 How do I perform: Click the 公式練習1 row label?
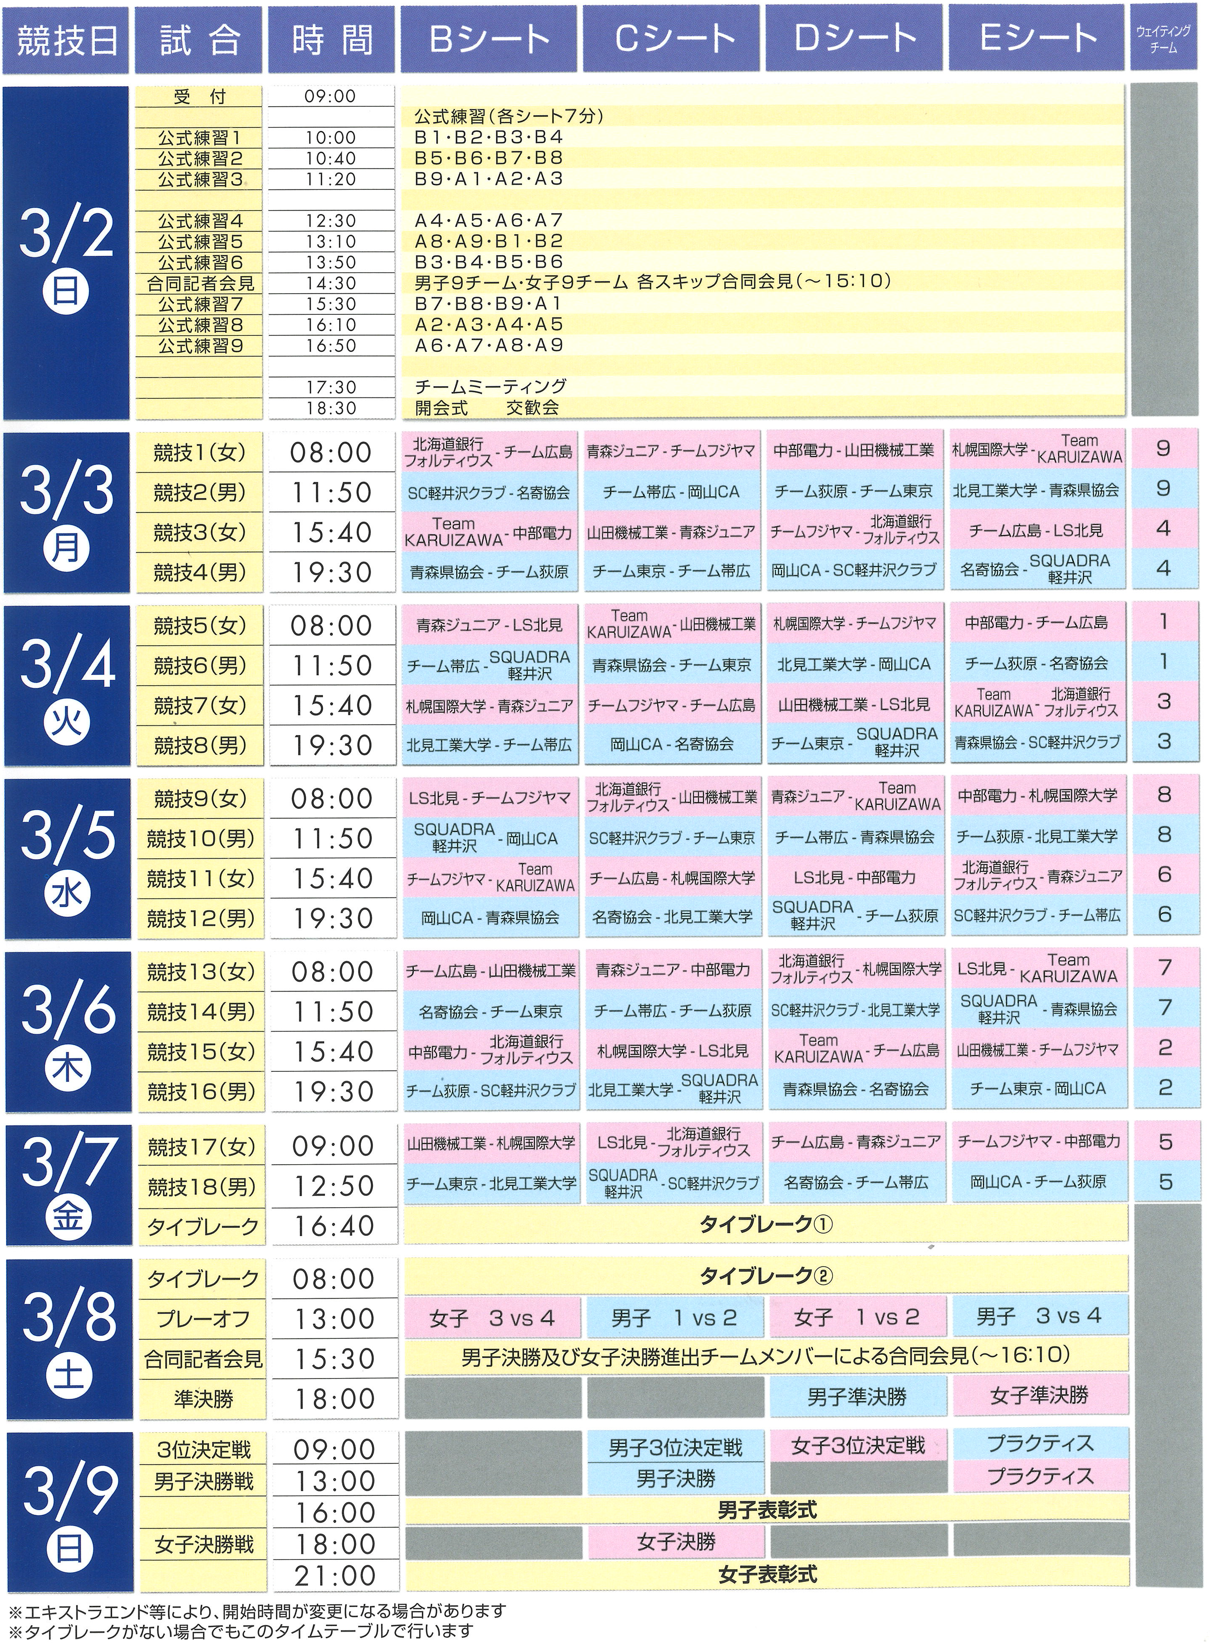(x=199, y=138)
